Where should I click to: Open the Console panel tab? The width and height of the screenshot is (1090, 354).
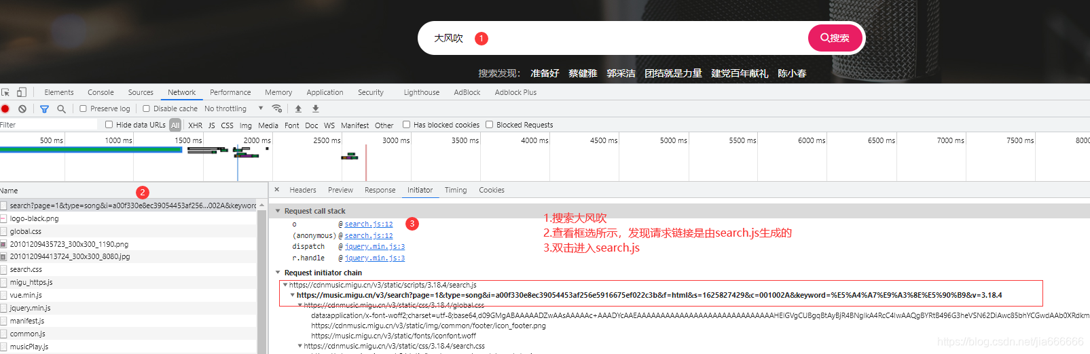click(101, 92)
